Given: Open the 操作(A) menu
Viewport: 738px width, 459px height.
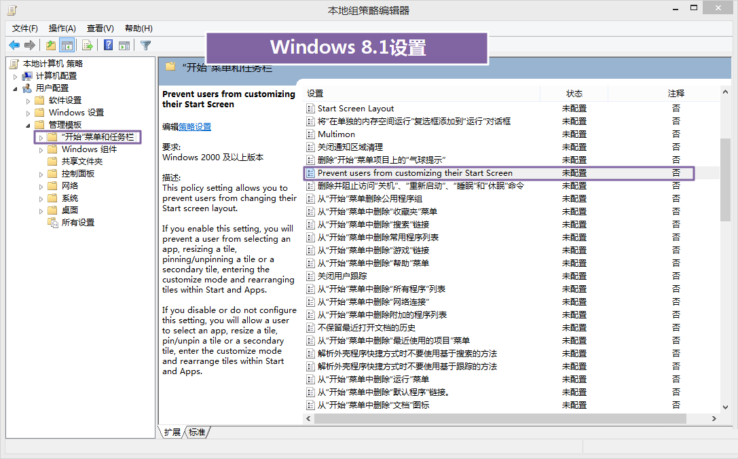Looking at the screenshot, I should [62, 29].
